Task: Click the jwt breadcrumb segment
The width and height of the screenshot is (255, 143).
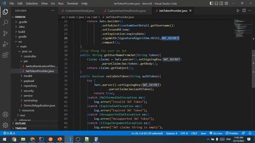Action: [95, 17]
